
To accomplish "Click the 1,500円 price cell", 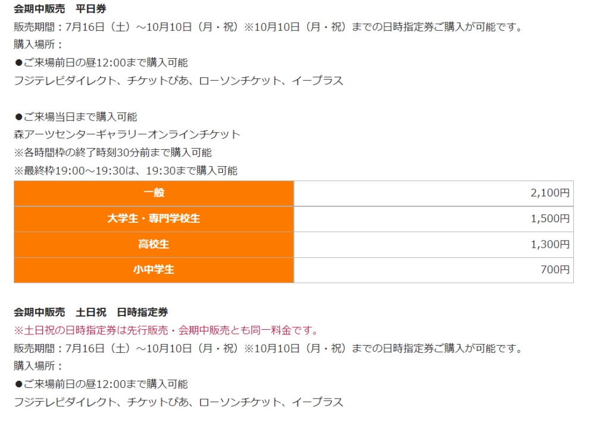I will 434,219.
